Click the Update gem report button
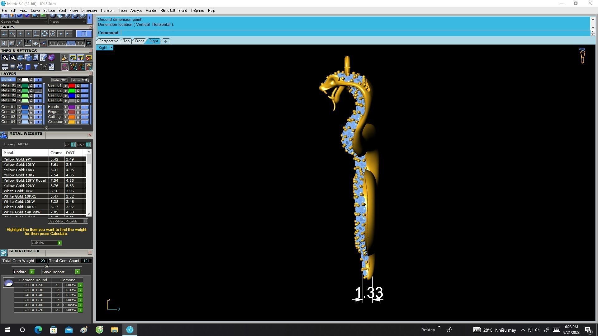 (24, 272)
